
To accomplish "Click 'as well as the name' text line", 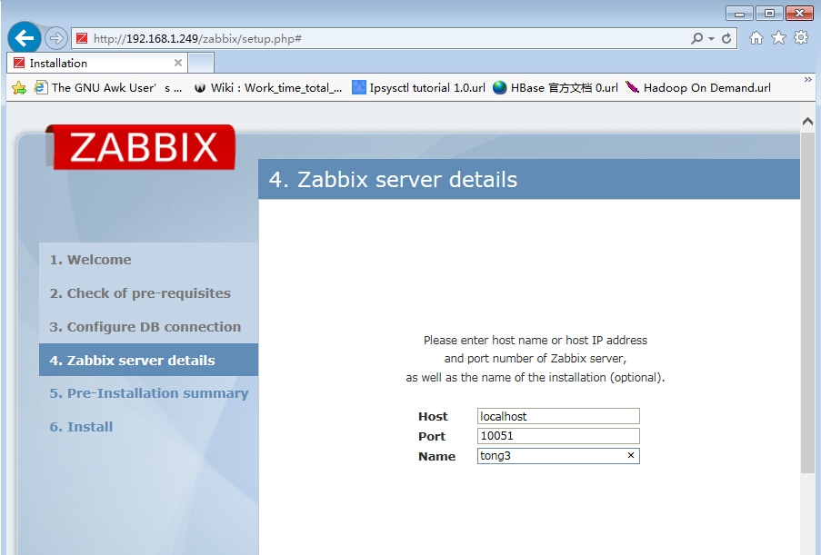I will coord(536,377).
